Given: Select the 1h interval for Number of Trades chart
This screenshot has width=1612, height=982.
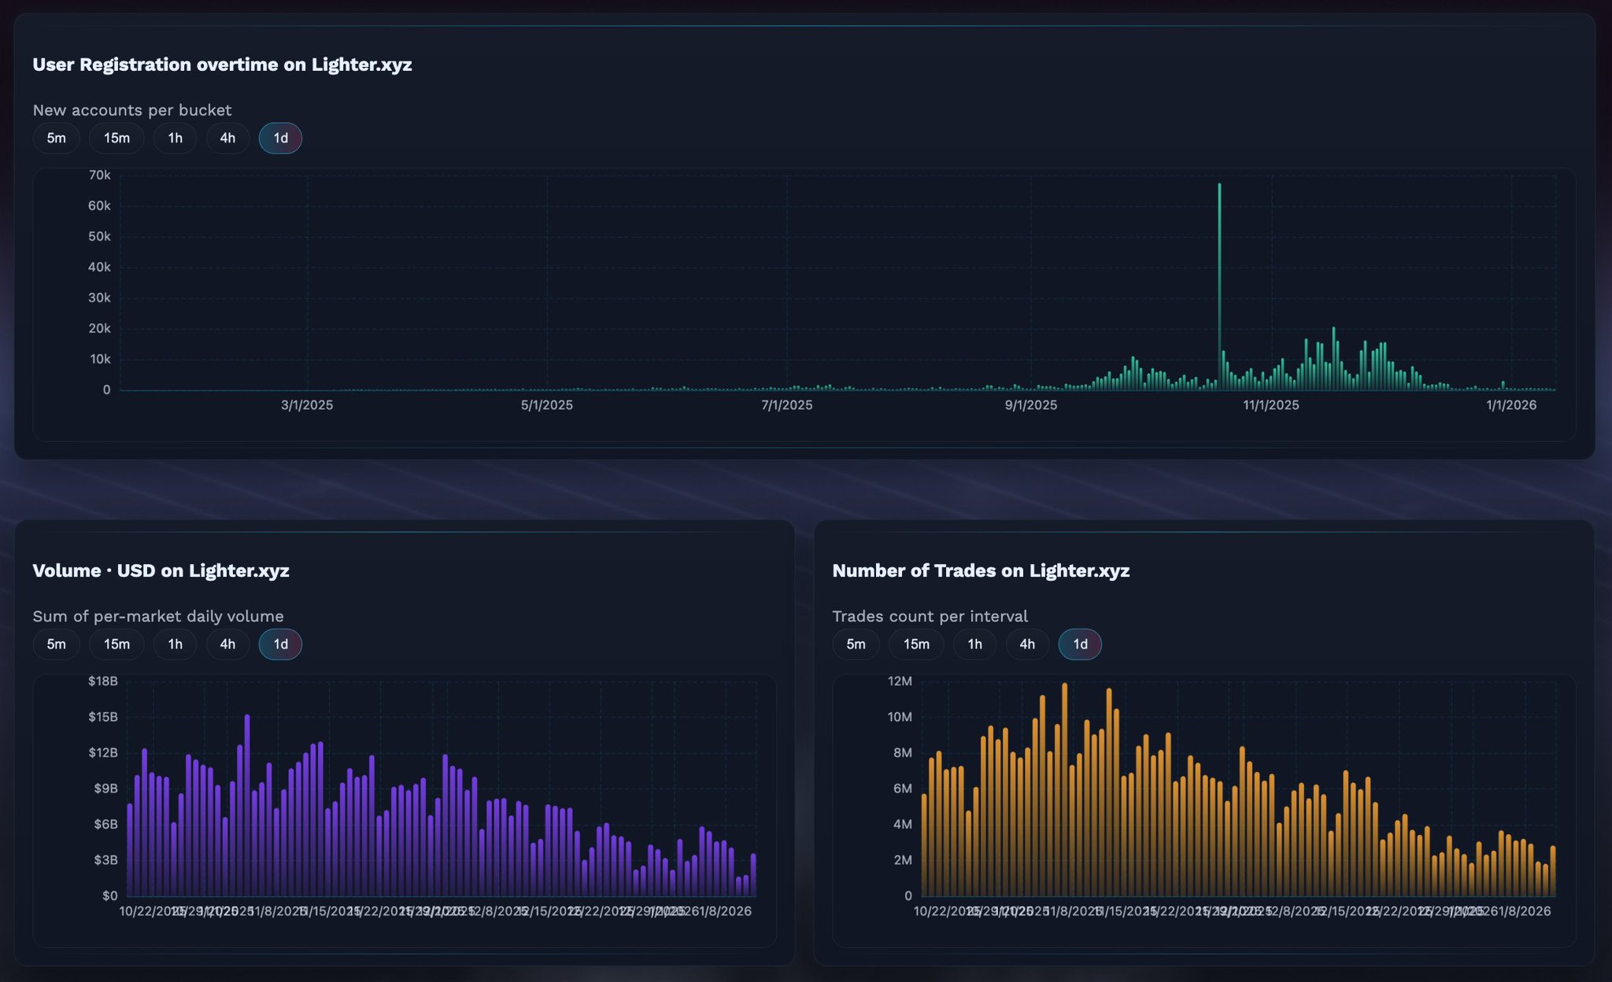Looking at the screenshot, I should tap(974, 644).
